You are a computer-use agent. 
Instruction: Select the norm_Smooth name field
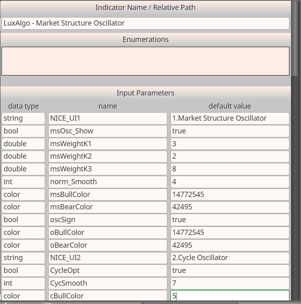tap(108, 182)
